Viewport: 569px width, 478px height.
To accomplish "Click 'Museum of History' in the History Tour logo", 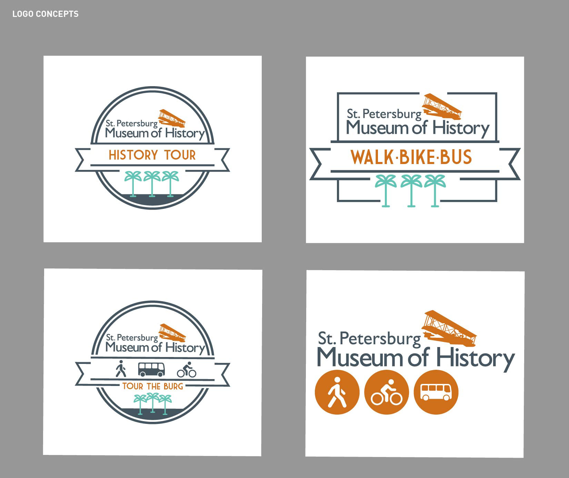I will coord(155,134).
